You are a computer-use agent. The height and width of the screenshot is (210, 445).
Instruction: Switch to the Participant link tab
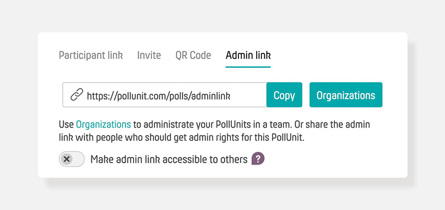click(91, 56)
